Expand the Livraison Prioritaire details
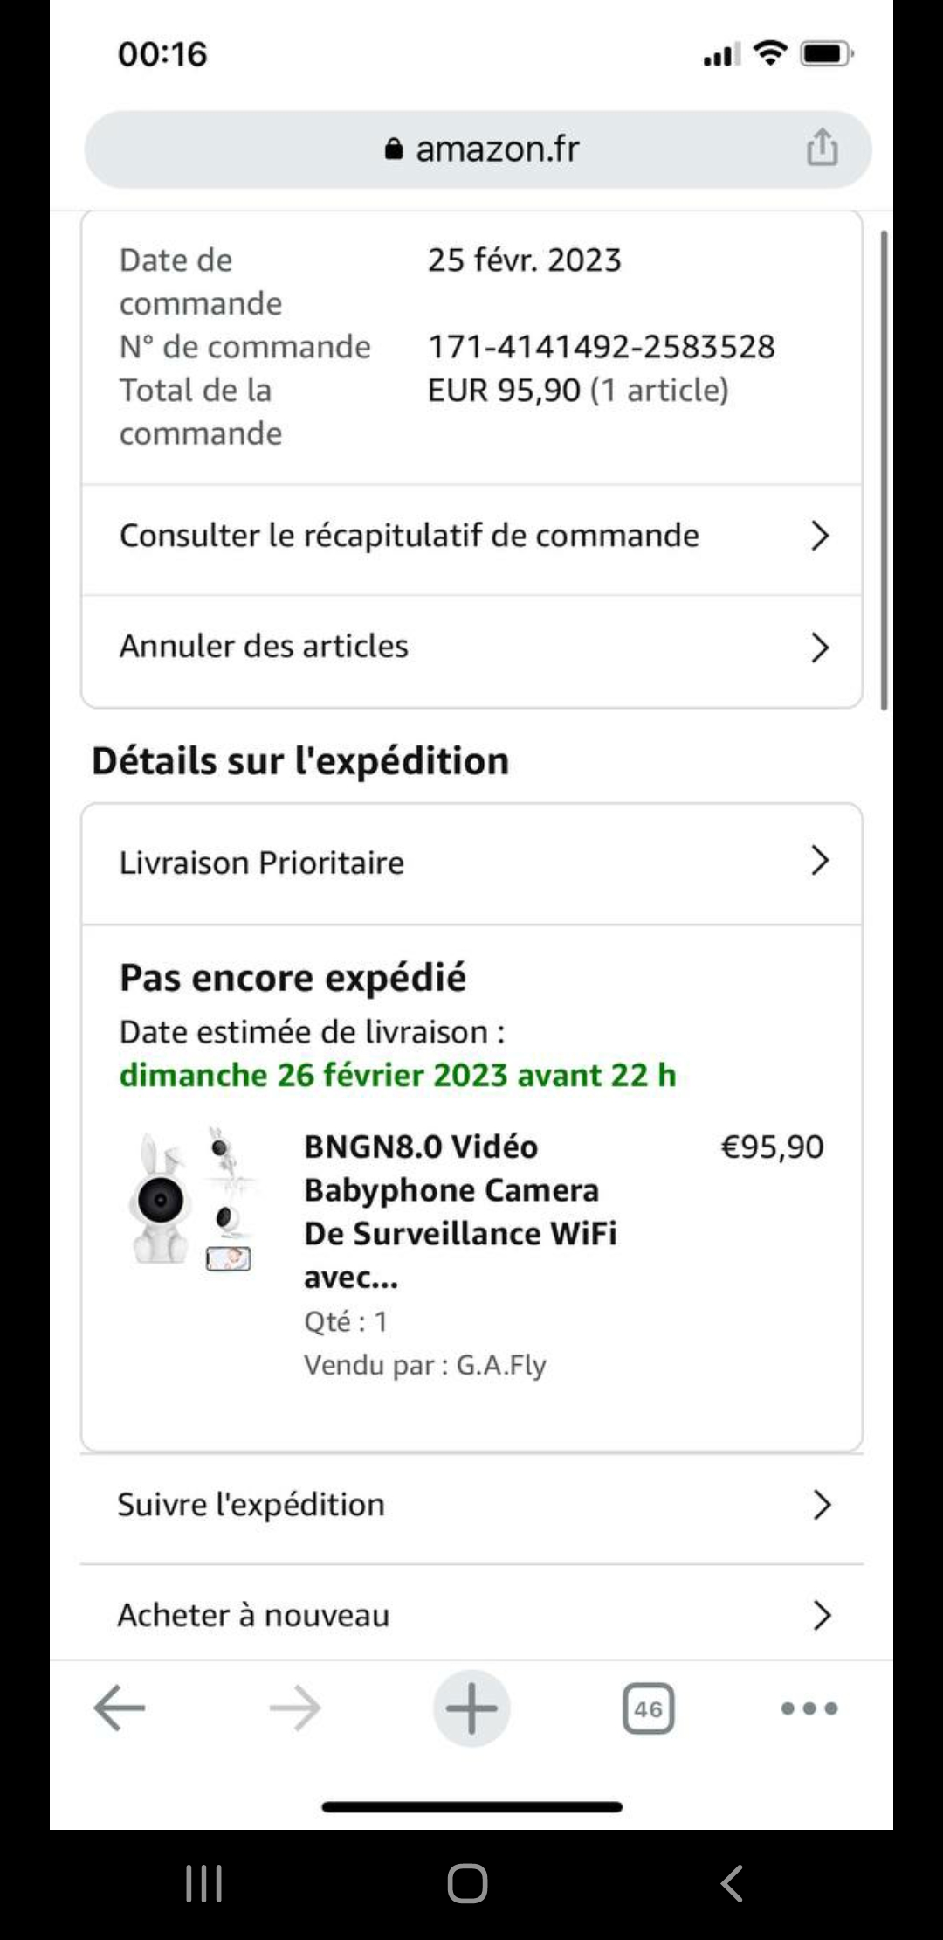943x1940 pixels. [471, 863]
